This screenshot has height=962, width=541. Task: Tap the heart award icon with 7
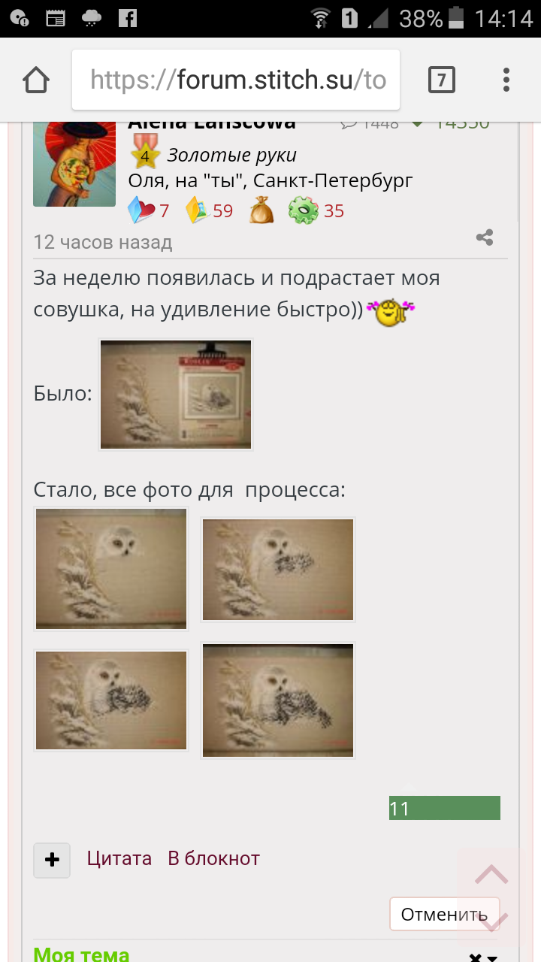click(141, 210)
